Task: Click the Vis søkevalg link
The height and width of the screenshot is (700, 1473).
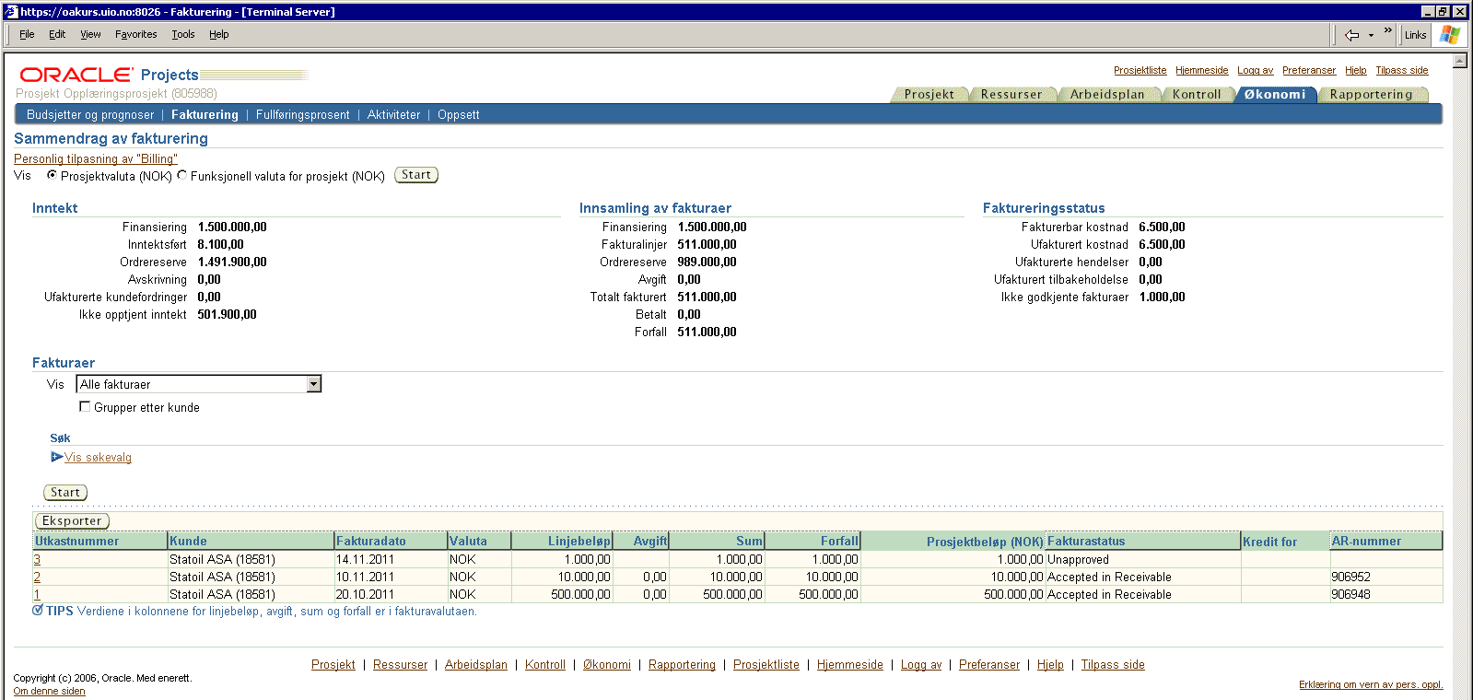Action: click(98, 457)
